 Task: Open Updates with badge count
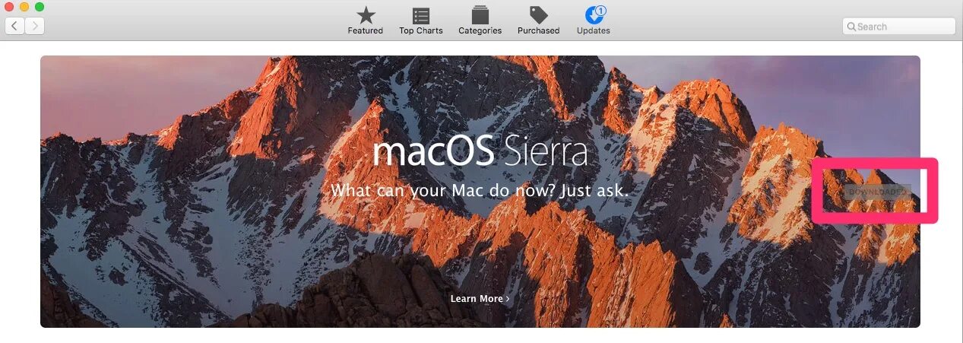click(x=594, y=21)
